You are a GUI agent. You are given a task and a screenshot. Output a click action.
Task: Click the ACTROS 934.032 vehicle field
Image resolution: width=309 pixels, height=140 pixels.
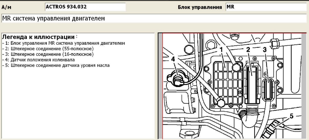(85, 7)
